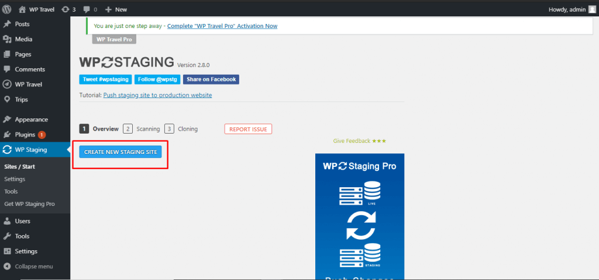Open WP Staging Tools submenu
Image resolution: width=599 pixels, height=280 pixels.
(11, 191)
